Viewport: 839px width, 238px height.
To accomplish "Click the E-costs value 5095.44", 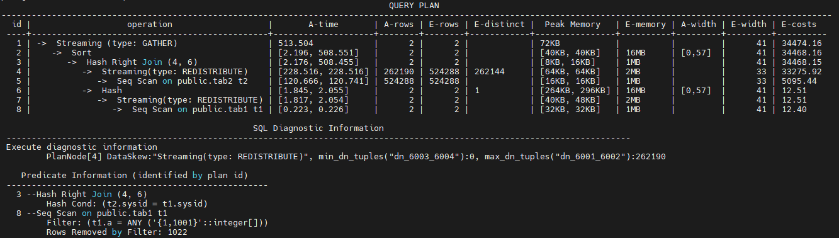I will tap(799, 81).
